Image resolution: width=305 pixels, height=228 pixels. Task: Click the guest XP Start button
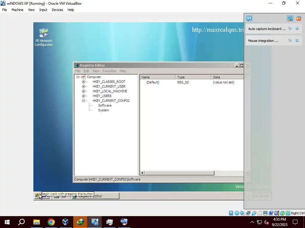click(41, 196)
